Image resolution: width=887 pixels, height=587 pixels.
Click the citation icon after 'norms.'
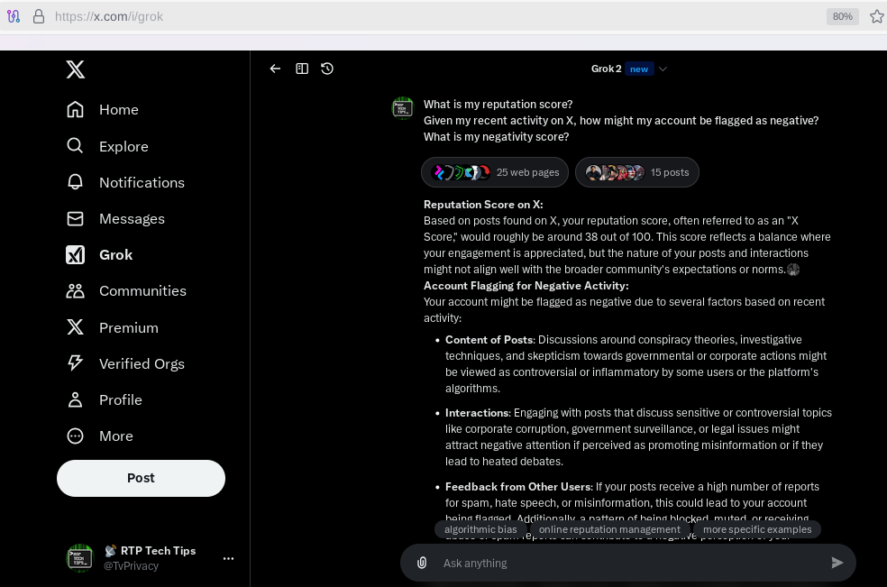pos(793,270)
